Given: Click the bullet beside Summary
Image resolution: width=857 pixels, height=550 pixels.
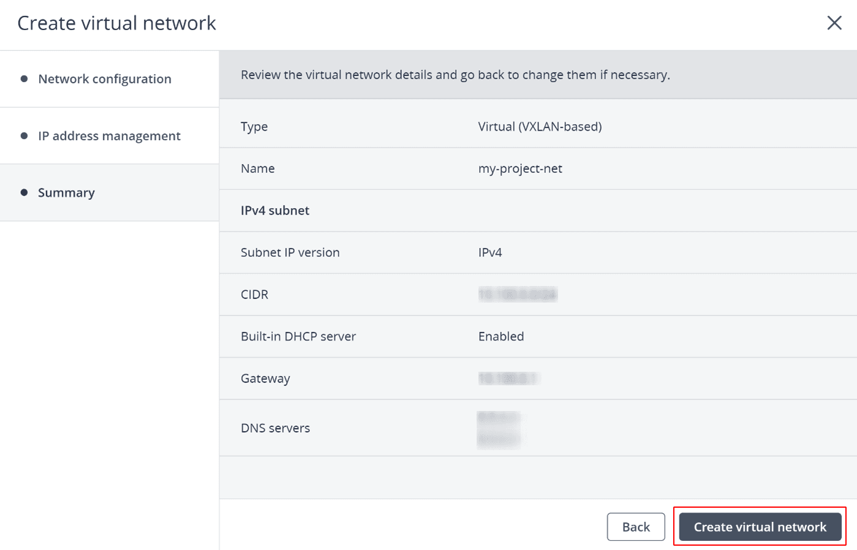Looking at the screenshot, I should point(25,193).
